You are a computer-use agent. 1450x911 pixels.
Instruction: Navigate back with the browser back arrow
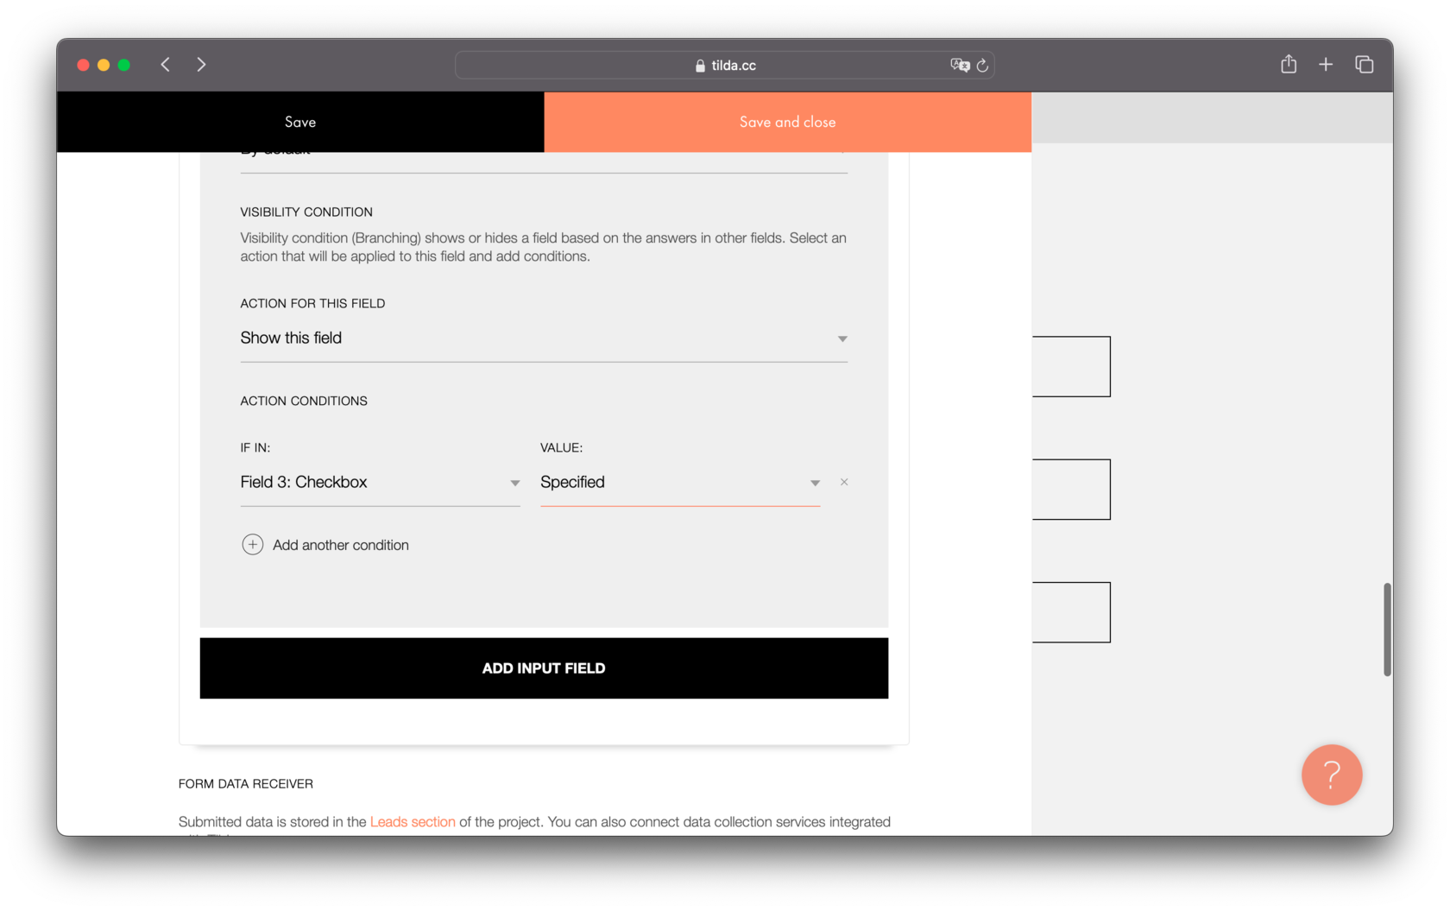pos(165,64)
